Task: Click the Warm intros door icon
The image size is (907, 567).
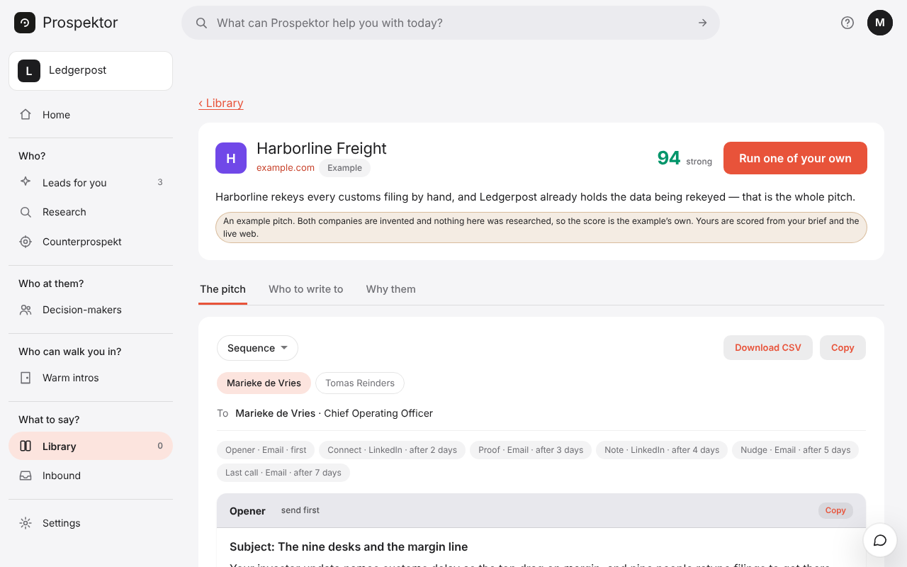Action: 26,378
